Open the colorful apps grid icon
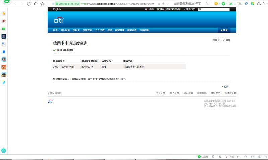The height and width of the screenshot is (160, 268). click(x=253, y=4)
